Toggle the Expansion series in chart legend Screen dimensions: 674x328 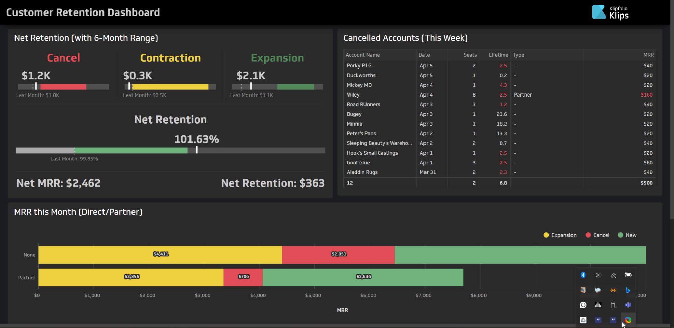click(x=560, y=235)
